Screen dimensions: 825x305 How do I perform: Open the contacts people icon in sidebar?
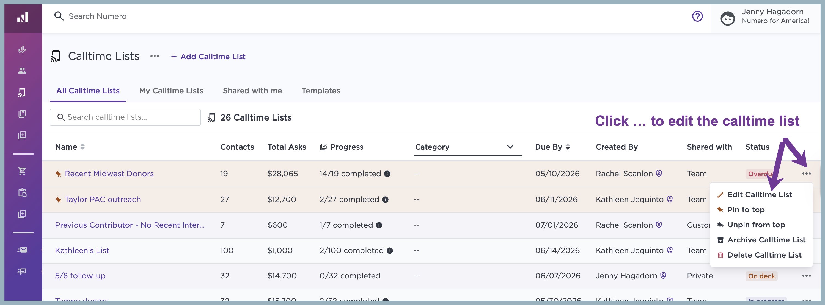coord(22,71)
